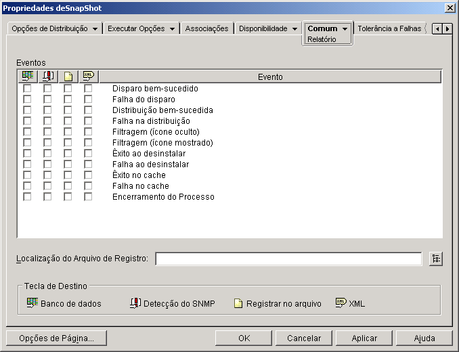Select the Êxito no cache event text
This screenshot has width=459, height=352.
139,175
